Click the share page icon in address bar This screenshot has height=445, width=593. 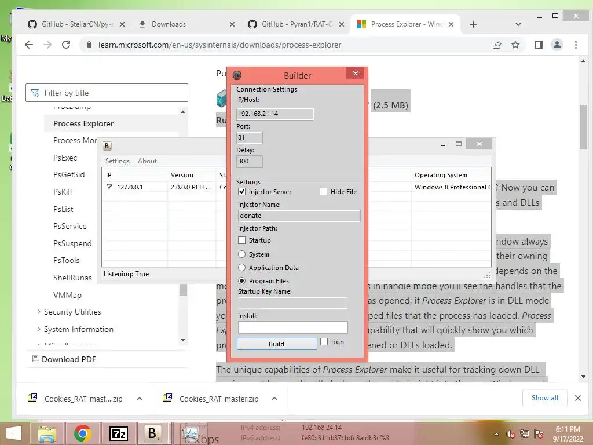(497, 45)
